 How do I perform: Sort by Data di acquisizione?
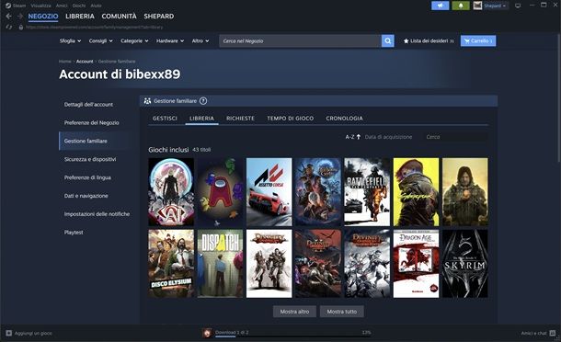tap(388, 137)
